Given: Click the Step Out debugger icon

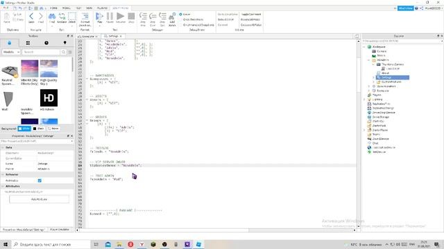Looking at the screenshot, I should click(x=162, y=17).
